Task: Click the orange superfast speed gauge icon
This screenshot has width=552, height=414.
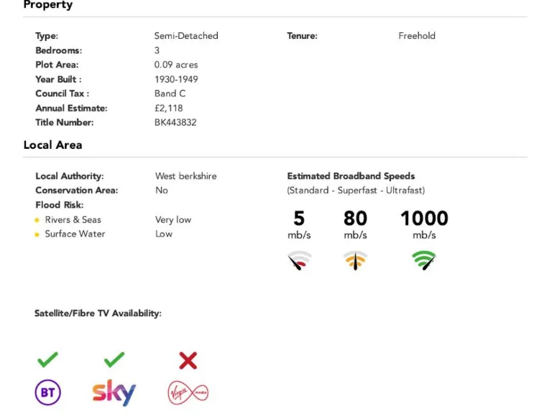Action: [x=355, y=260]
